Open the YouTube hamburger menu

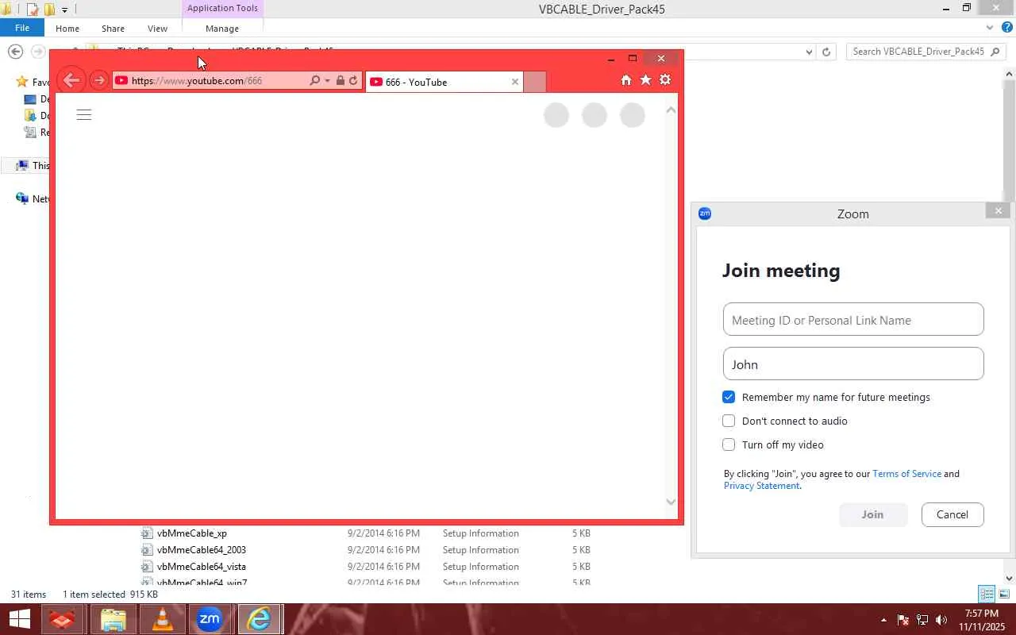84,115
